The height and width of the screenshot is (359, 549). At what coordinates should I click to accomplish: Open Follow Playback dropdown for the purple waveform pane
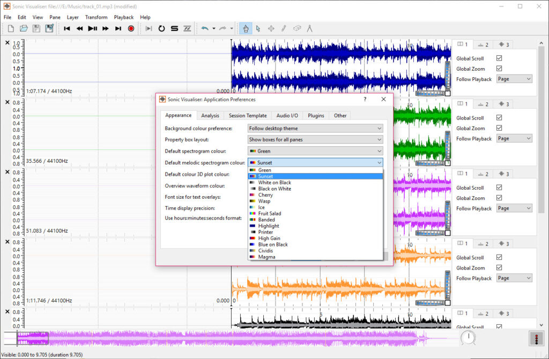[514, 208]
